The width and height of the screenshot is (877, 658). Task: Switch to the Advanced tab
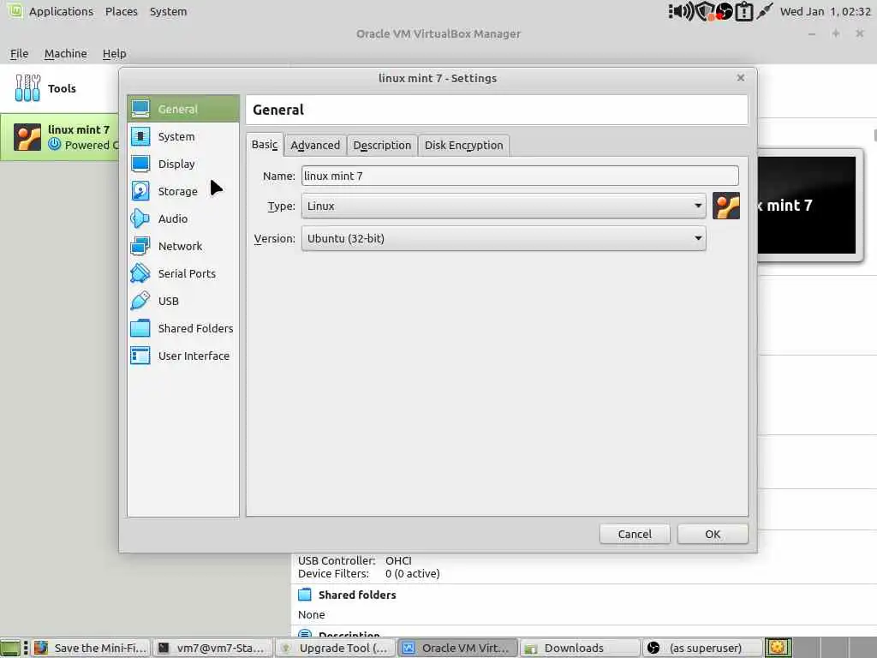tap(315, 146)
